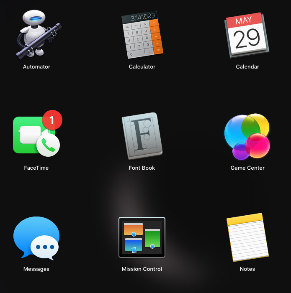Launch Game Center's colorful bubbles icon
The height and width of the screenshot is (293, 291).
click(247, 136)
